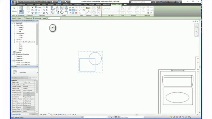Collapse the Elevations (Building Elevation) node
This screenshot has height=119, width=212.
pyautogui.click(x=15, y=42)
